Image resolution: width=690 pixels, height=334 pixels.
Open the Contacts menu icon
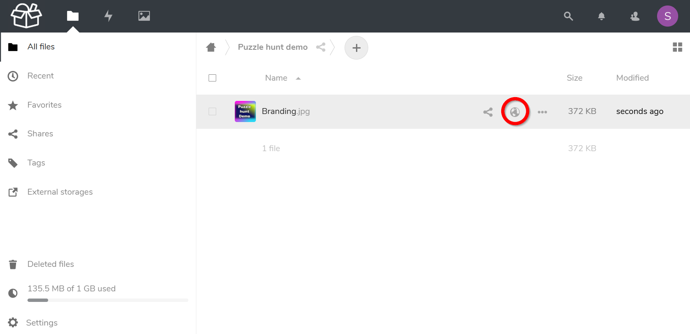[x=634, y=16]
